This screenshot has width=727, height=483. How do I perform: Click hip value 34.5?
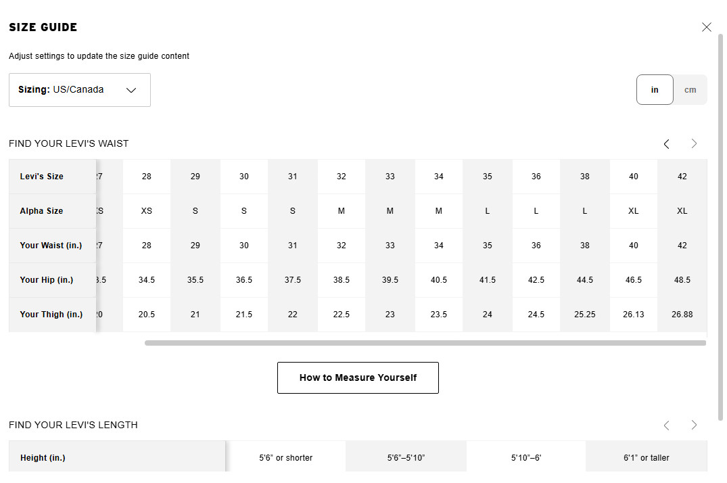click(147, 280)
